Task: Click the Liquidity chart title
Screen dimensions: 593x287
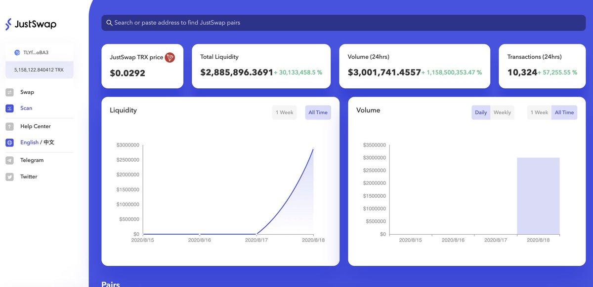Action: (123, 110)
